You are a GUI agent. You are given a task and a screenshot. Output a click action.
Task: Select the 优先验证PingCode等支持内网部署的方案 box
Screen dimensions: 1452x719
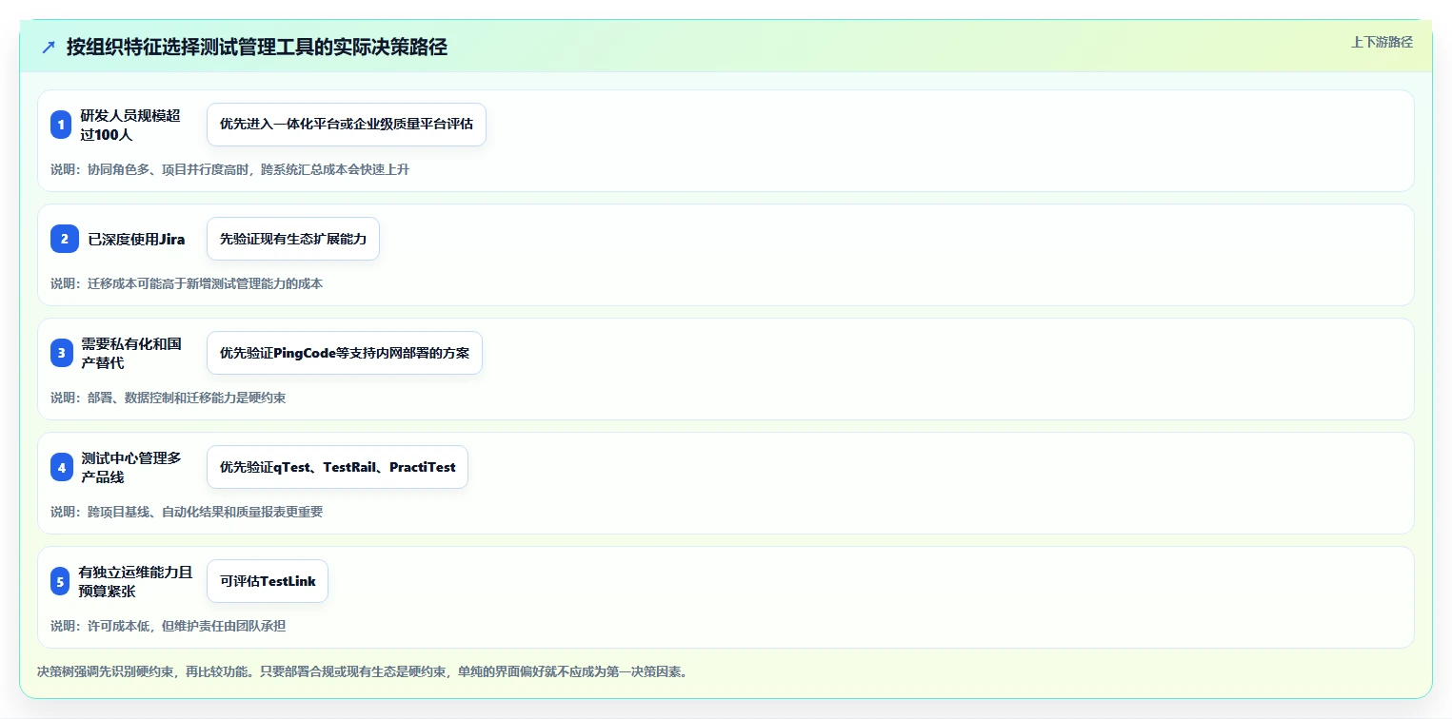point(345,353)
